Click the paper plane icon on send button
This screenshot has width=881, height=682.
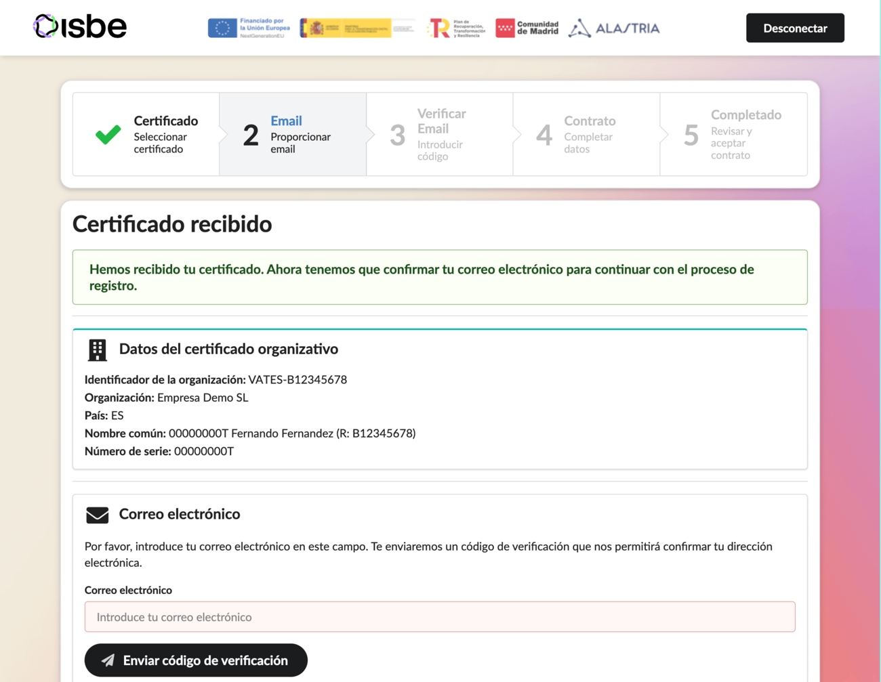pos(108,660)
